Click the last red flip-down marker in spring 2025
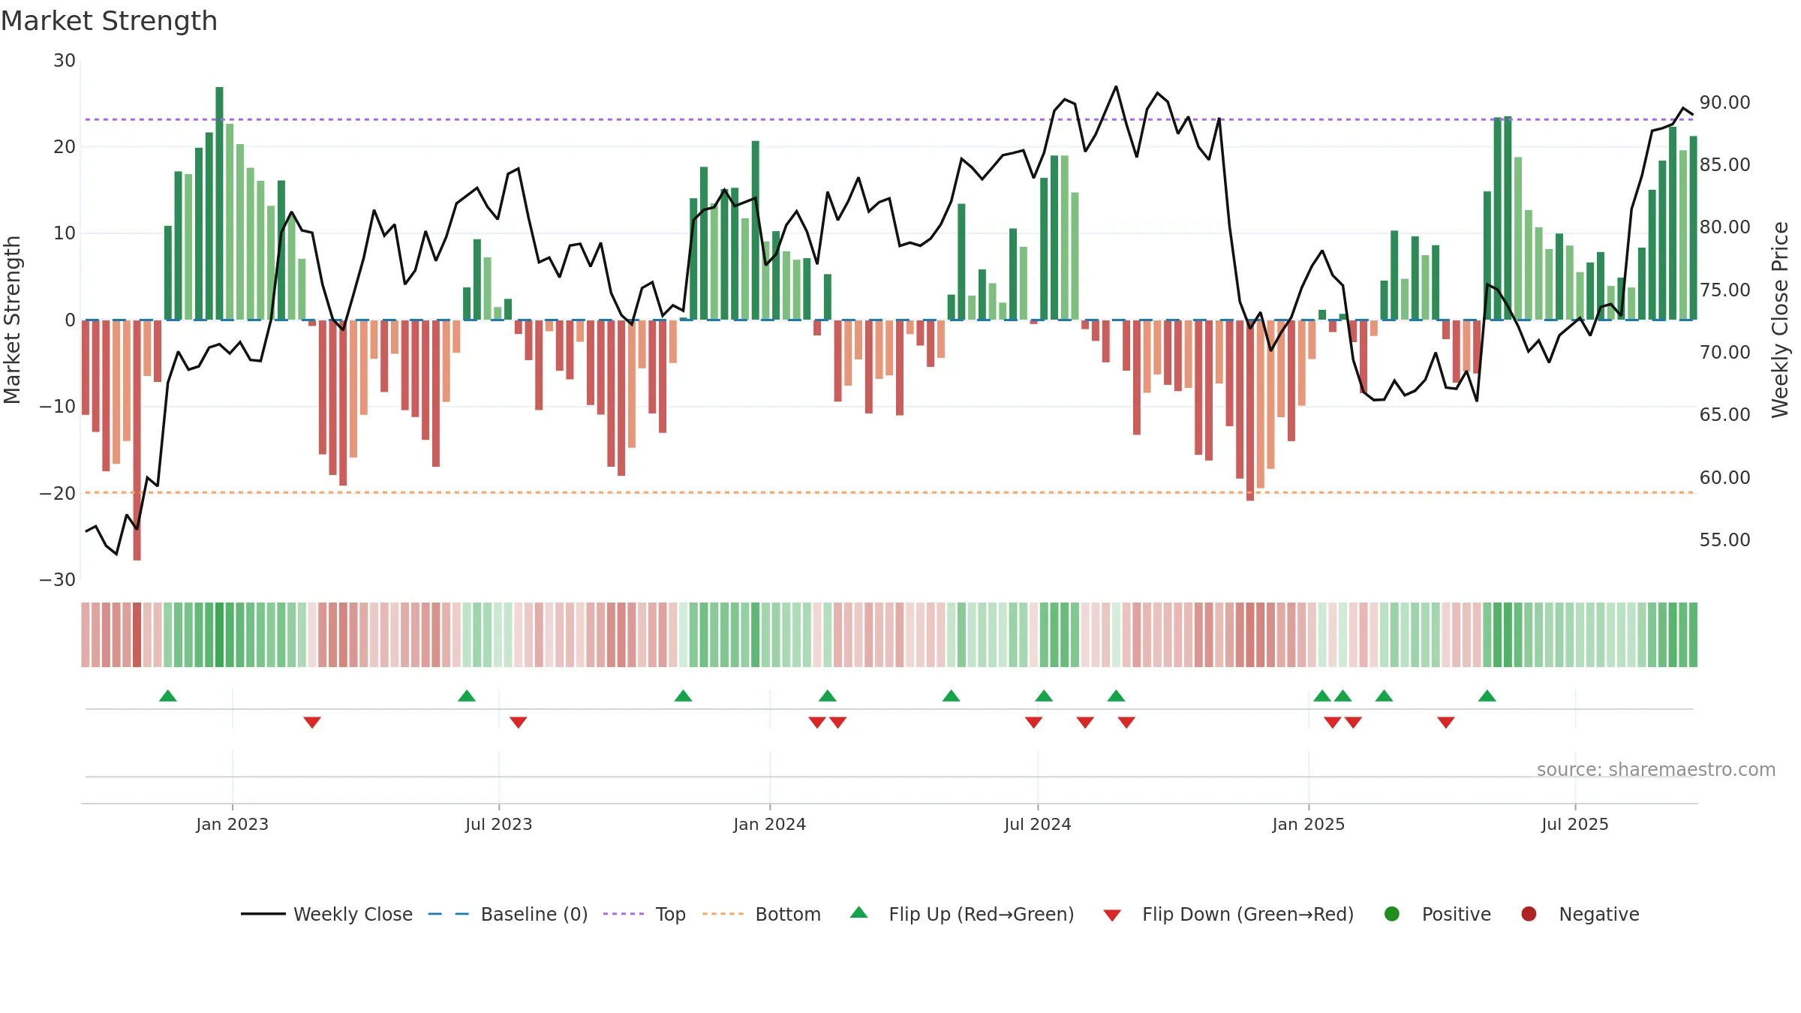Image resolution: width=1801 pixels, height=1013 pixels. coord(1446,722)
